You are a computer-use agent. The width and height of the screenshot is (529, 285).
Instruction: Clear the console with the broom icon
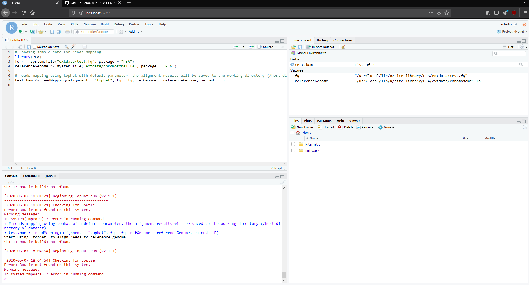pos(282,182)
